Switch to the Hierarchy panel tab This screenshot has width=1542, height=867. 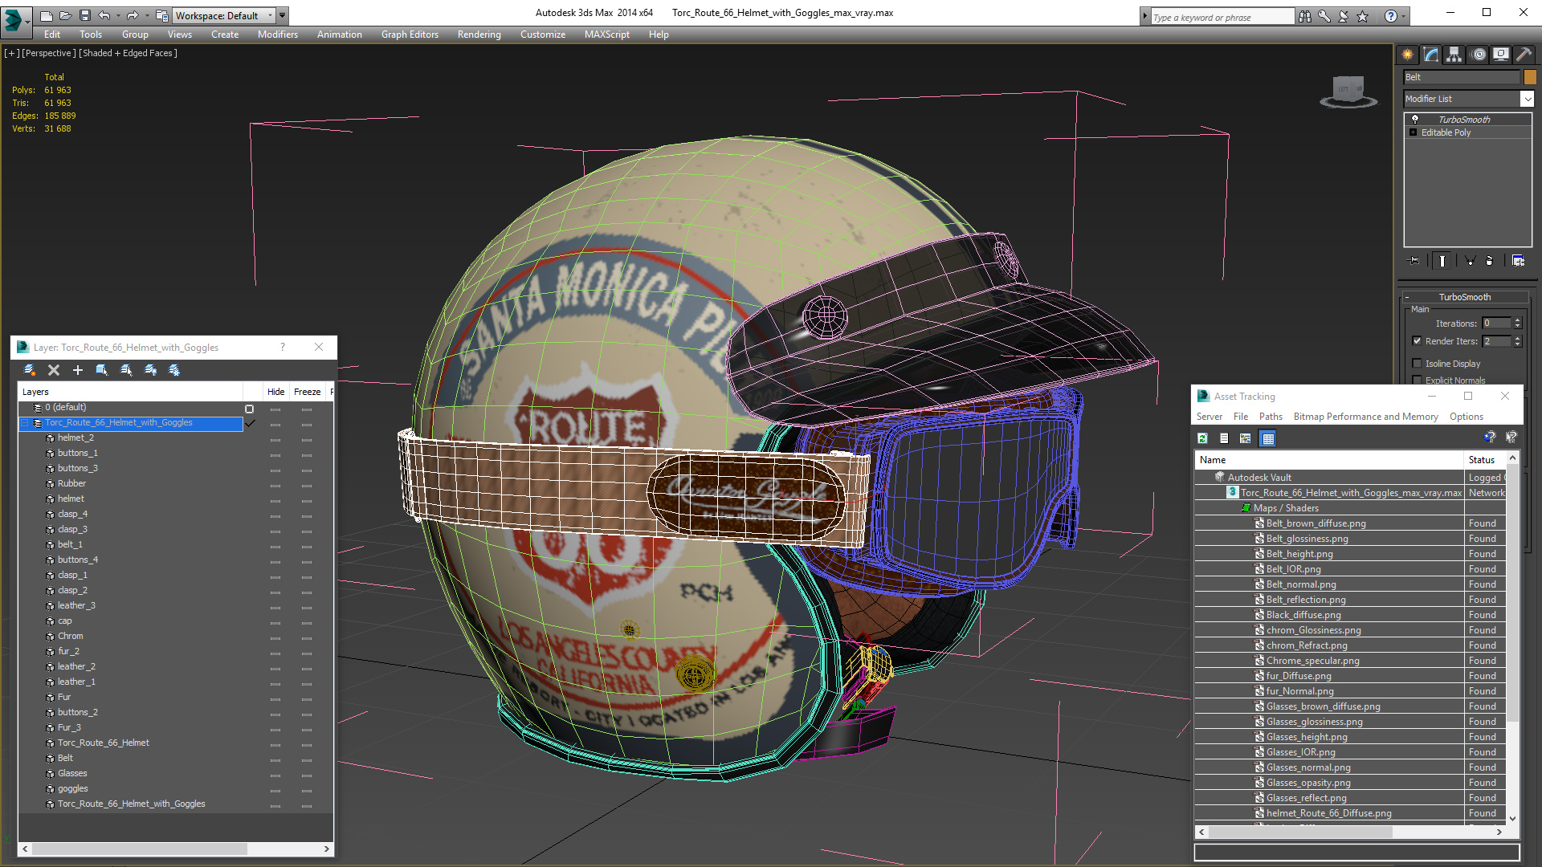point(1454,55)
